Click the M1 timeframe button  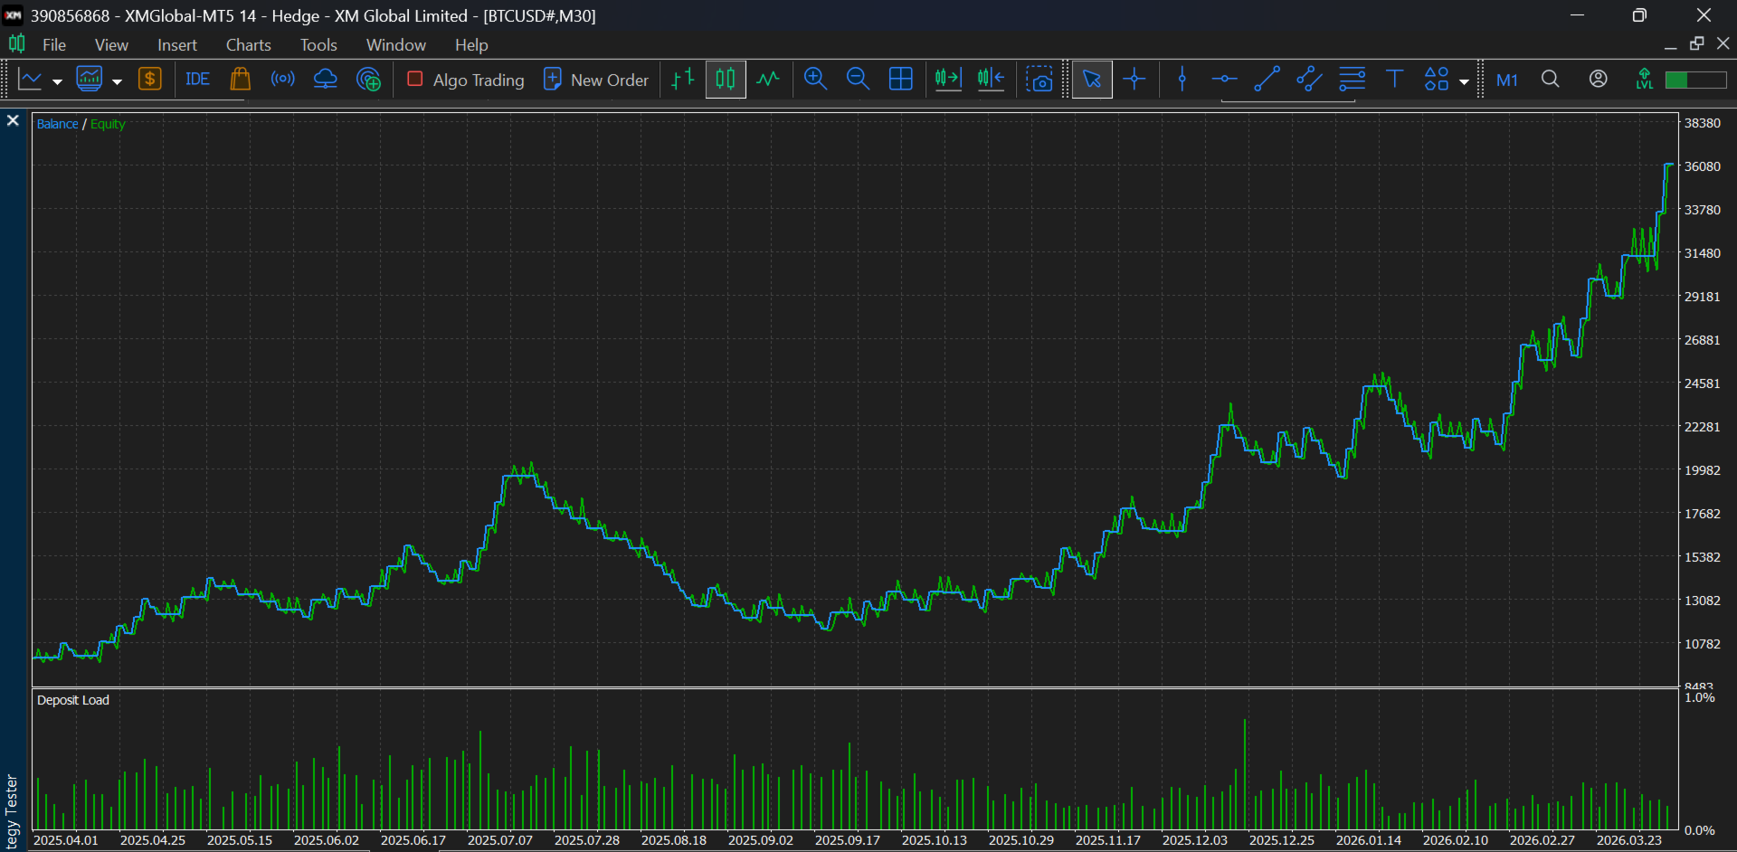tap(1507, 80)
